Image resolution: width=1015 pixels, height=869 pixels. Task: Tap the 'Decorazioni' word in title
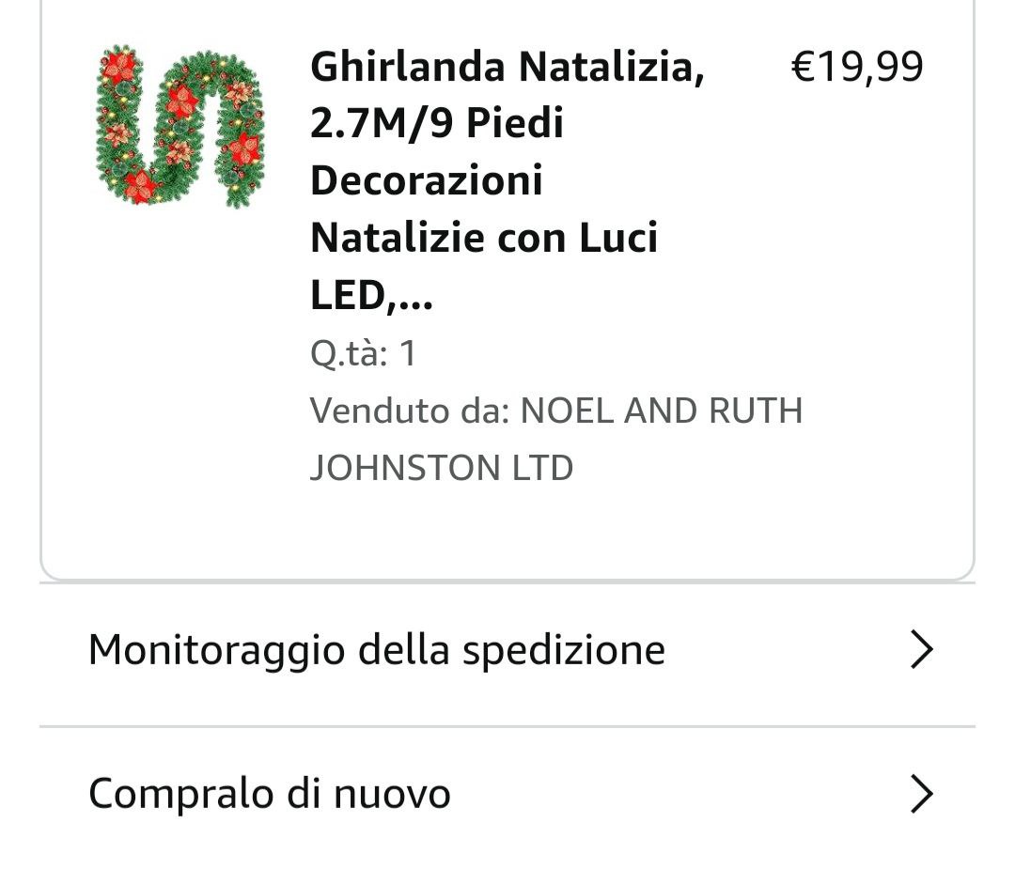(x=427, y=180)
